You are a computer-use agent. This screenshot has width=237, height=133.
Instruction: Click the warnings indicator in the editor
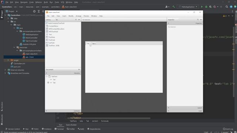coord(224,16)
